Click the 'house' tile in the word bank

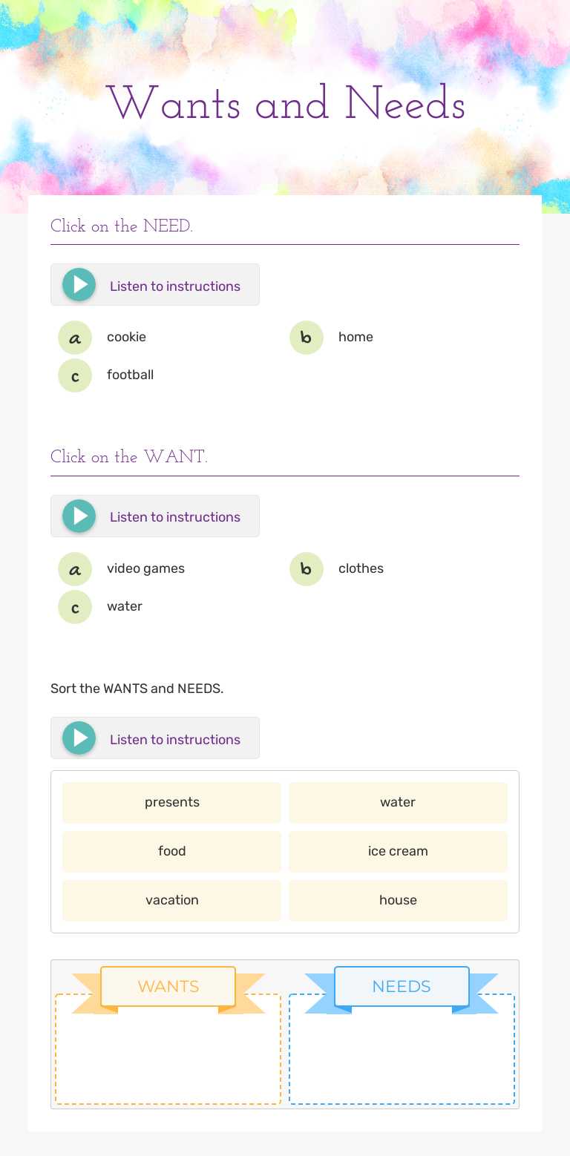point(398,900)
